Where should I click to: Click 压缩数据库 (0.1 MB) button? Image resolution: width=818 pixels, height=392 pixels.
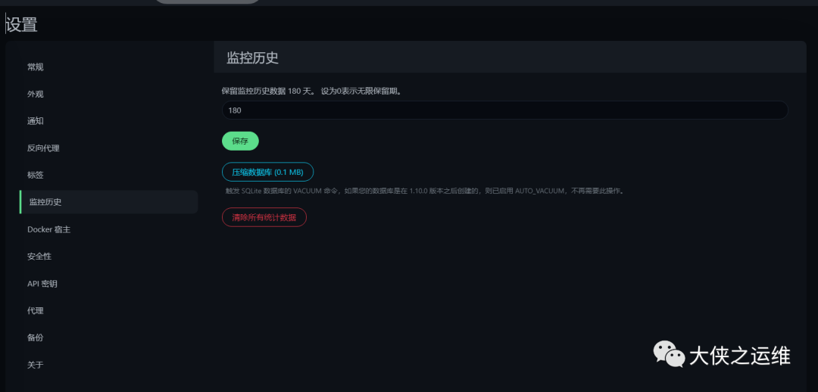(267, 172)
